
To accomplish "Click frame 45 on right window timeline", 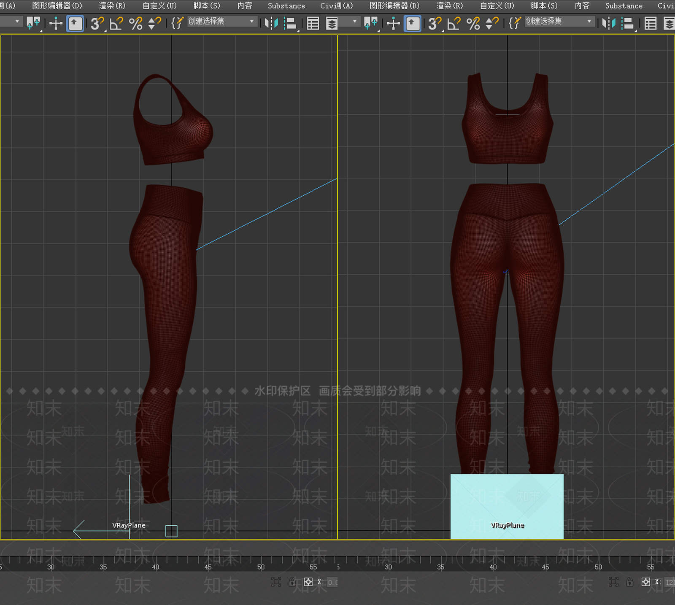I will tap(545, 567).
